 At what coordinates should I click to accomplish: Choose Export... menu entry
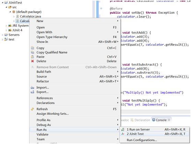tap(75, 92)
